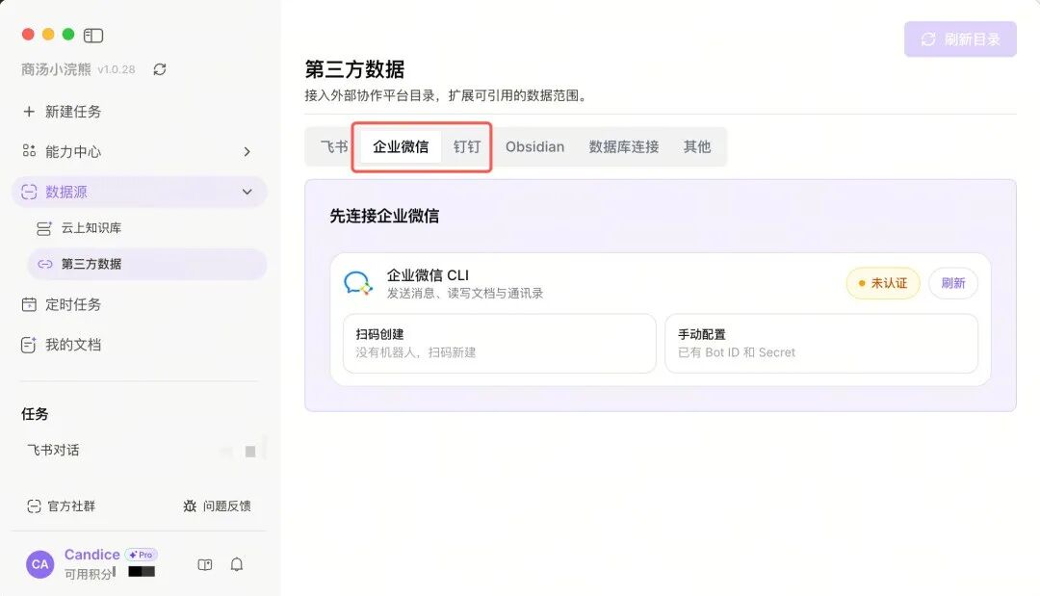Select the 企业微信 tab
The width and height of the screenshot is (1040, 596).
click(401, 146)
